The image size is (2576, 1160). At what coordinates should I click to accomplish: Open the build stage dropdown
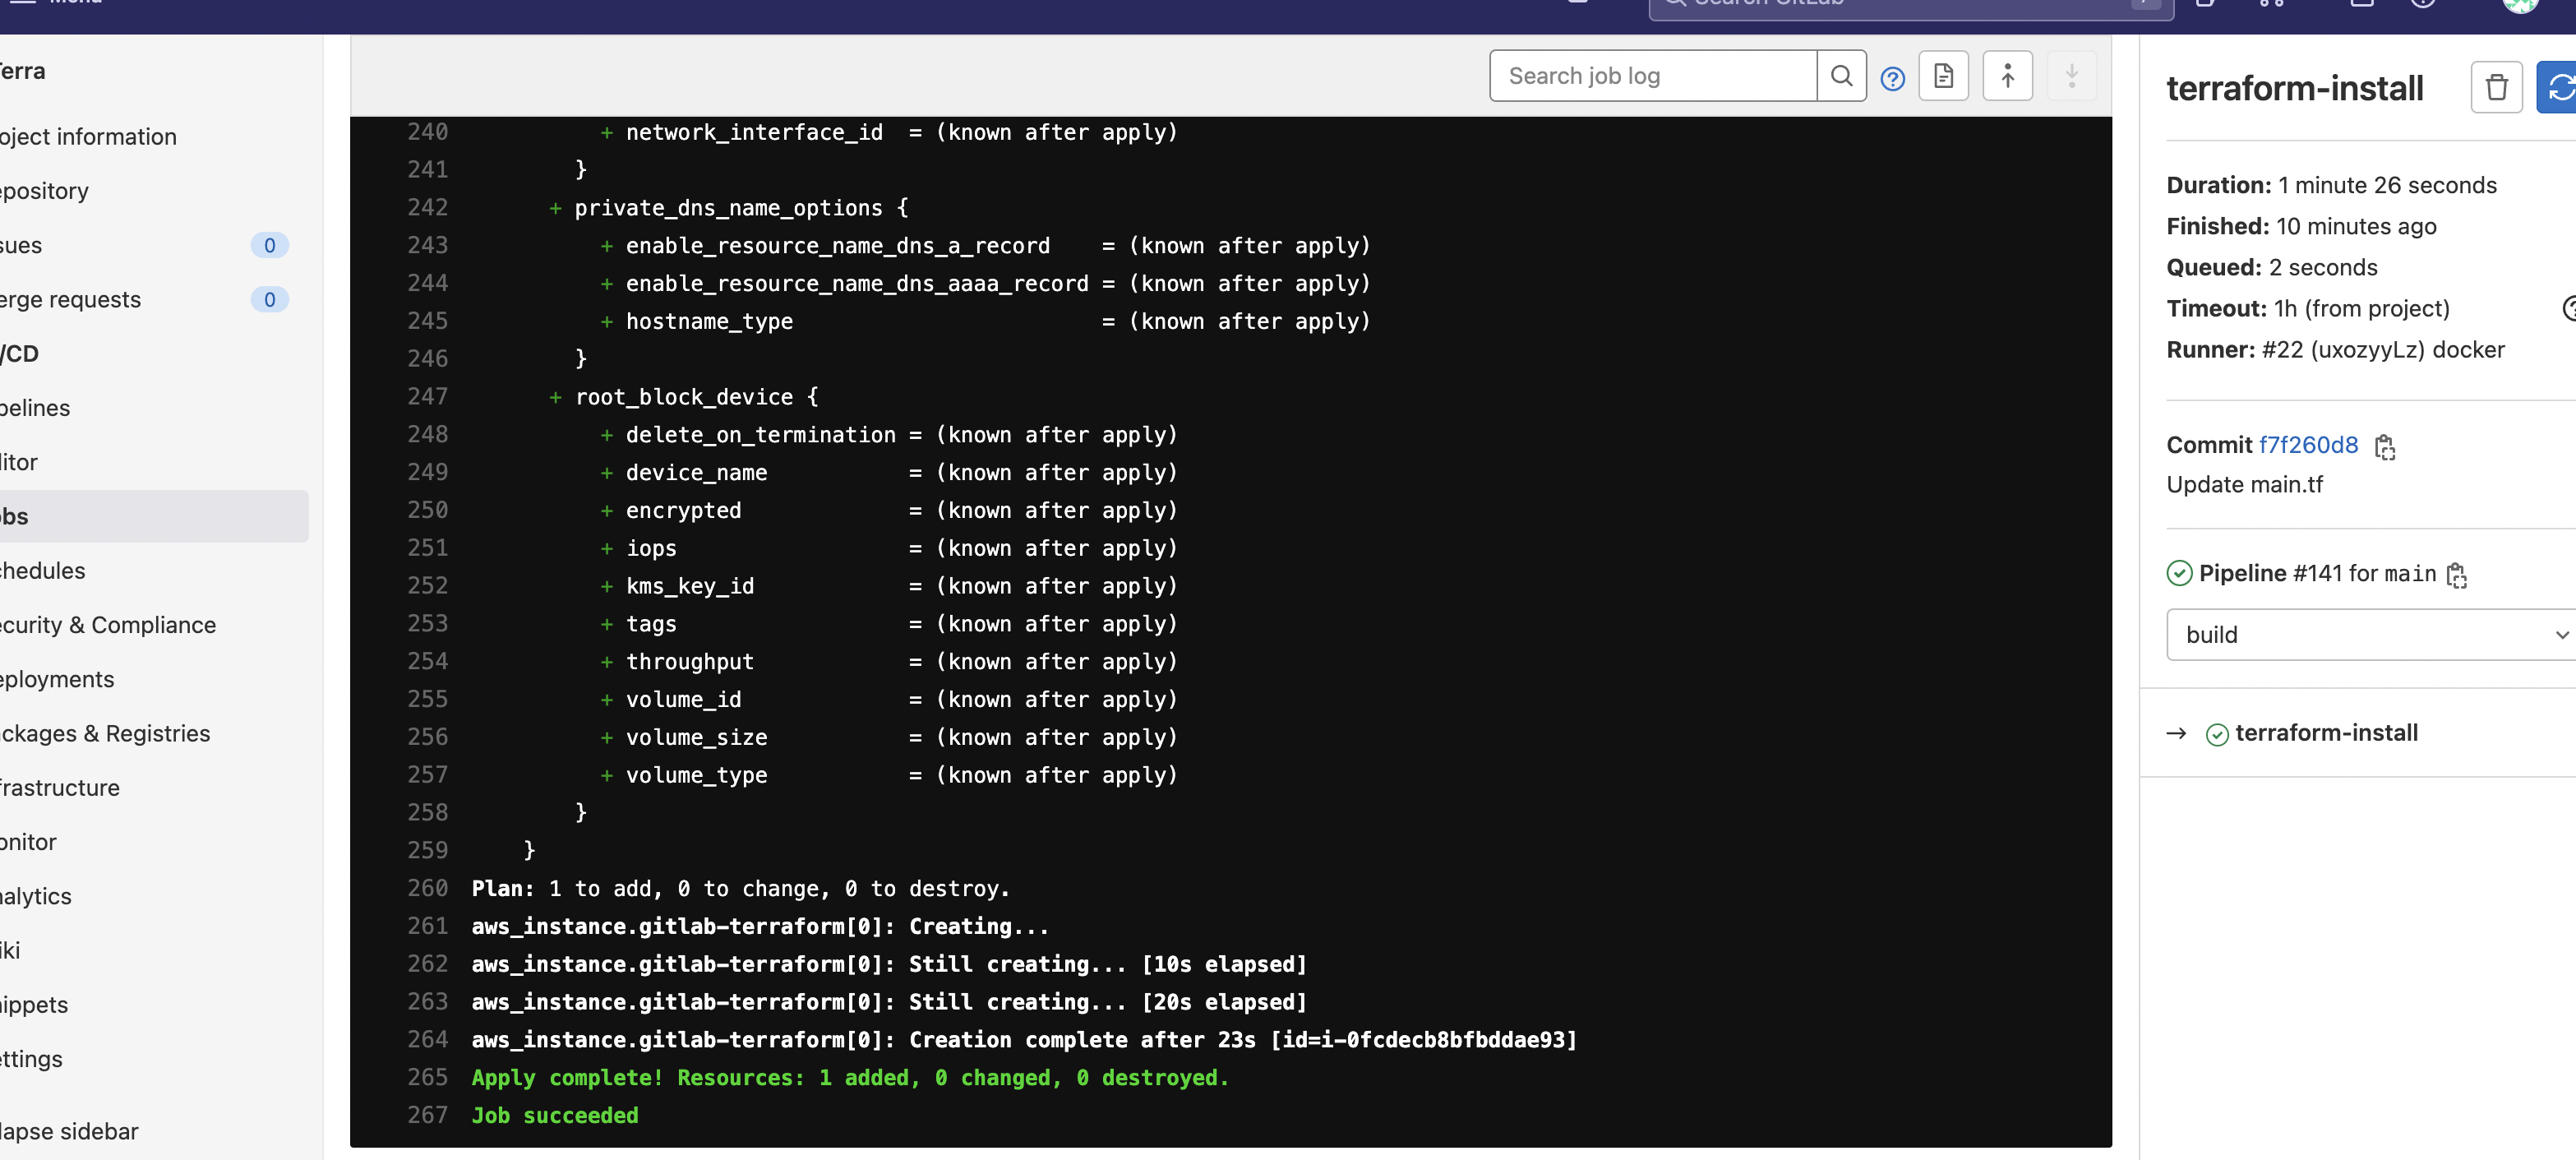click(2369, 634)
